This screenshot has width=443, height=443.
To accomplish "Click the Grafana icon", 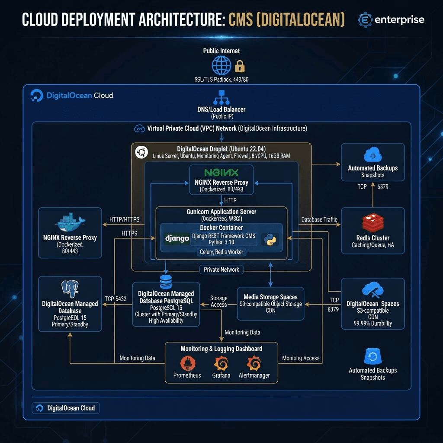I will coord(221,363).
